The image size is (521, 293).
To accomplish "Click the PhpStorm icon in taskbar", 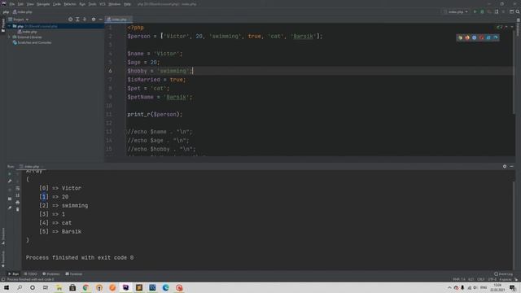I will [125, 287].
